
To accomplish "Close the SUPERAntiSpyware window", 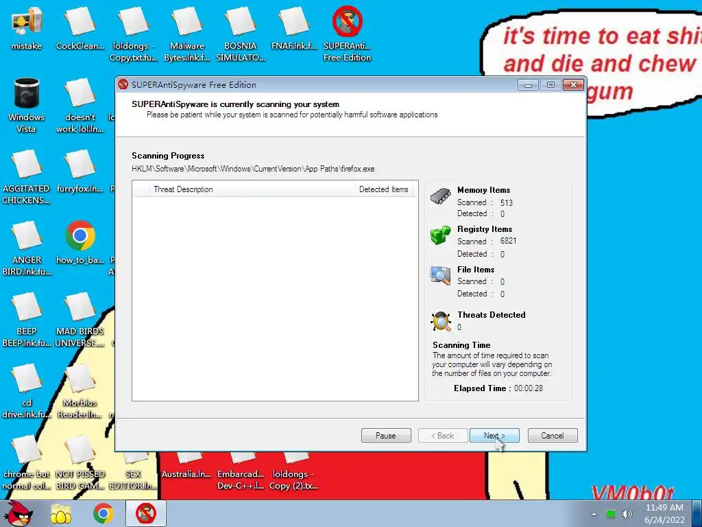I will click(x=574, y=84).
